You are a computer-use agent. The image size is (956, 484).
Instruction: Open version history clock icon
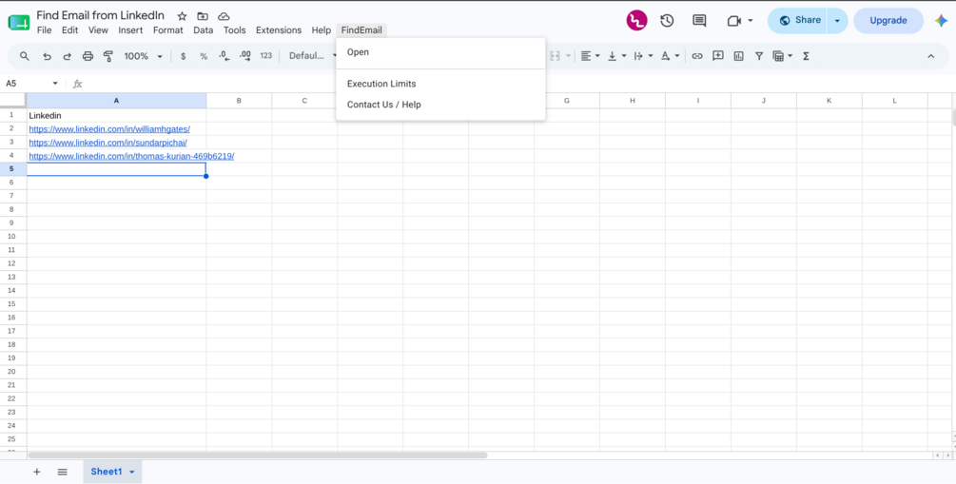tap(667, 21)
